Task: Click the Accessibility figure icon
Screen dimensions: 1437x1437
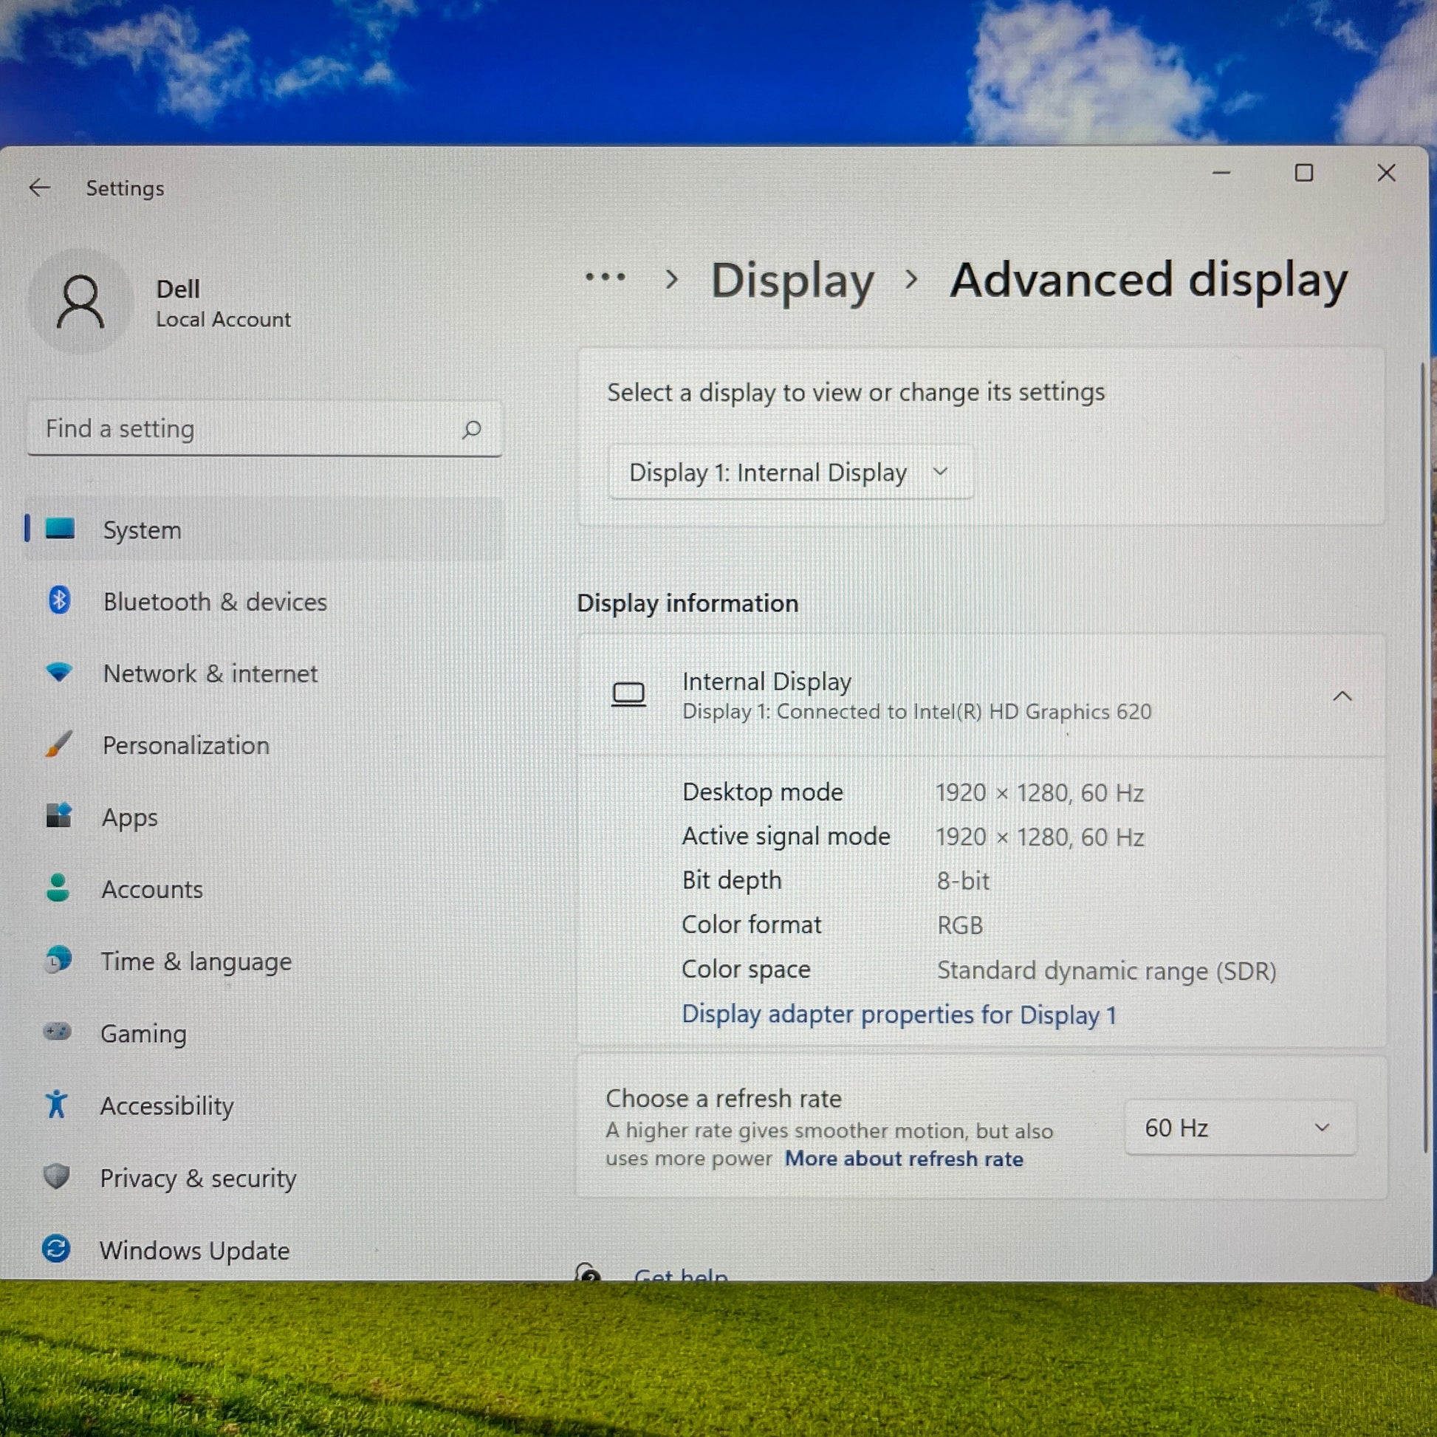Action: click(x=57, y=1104)
